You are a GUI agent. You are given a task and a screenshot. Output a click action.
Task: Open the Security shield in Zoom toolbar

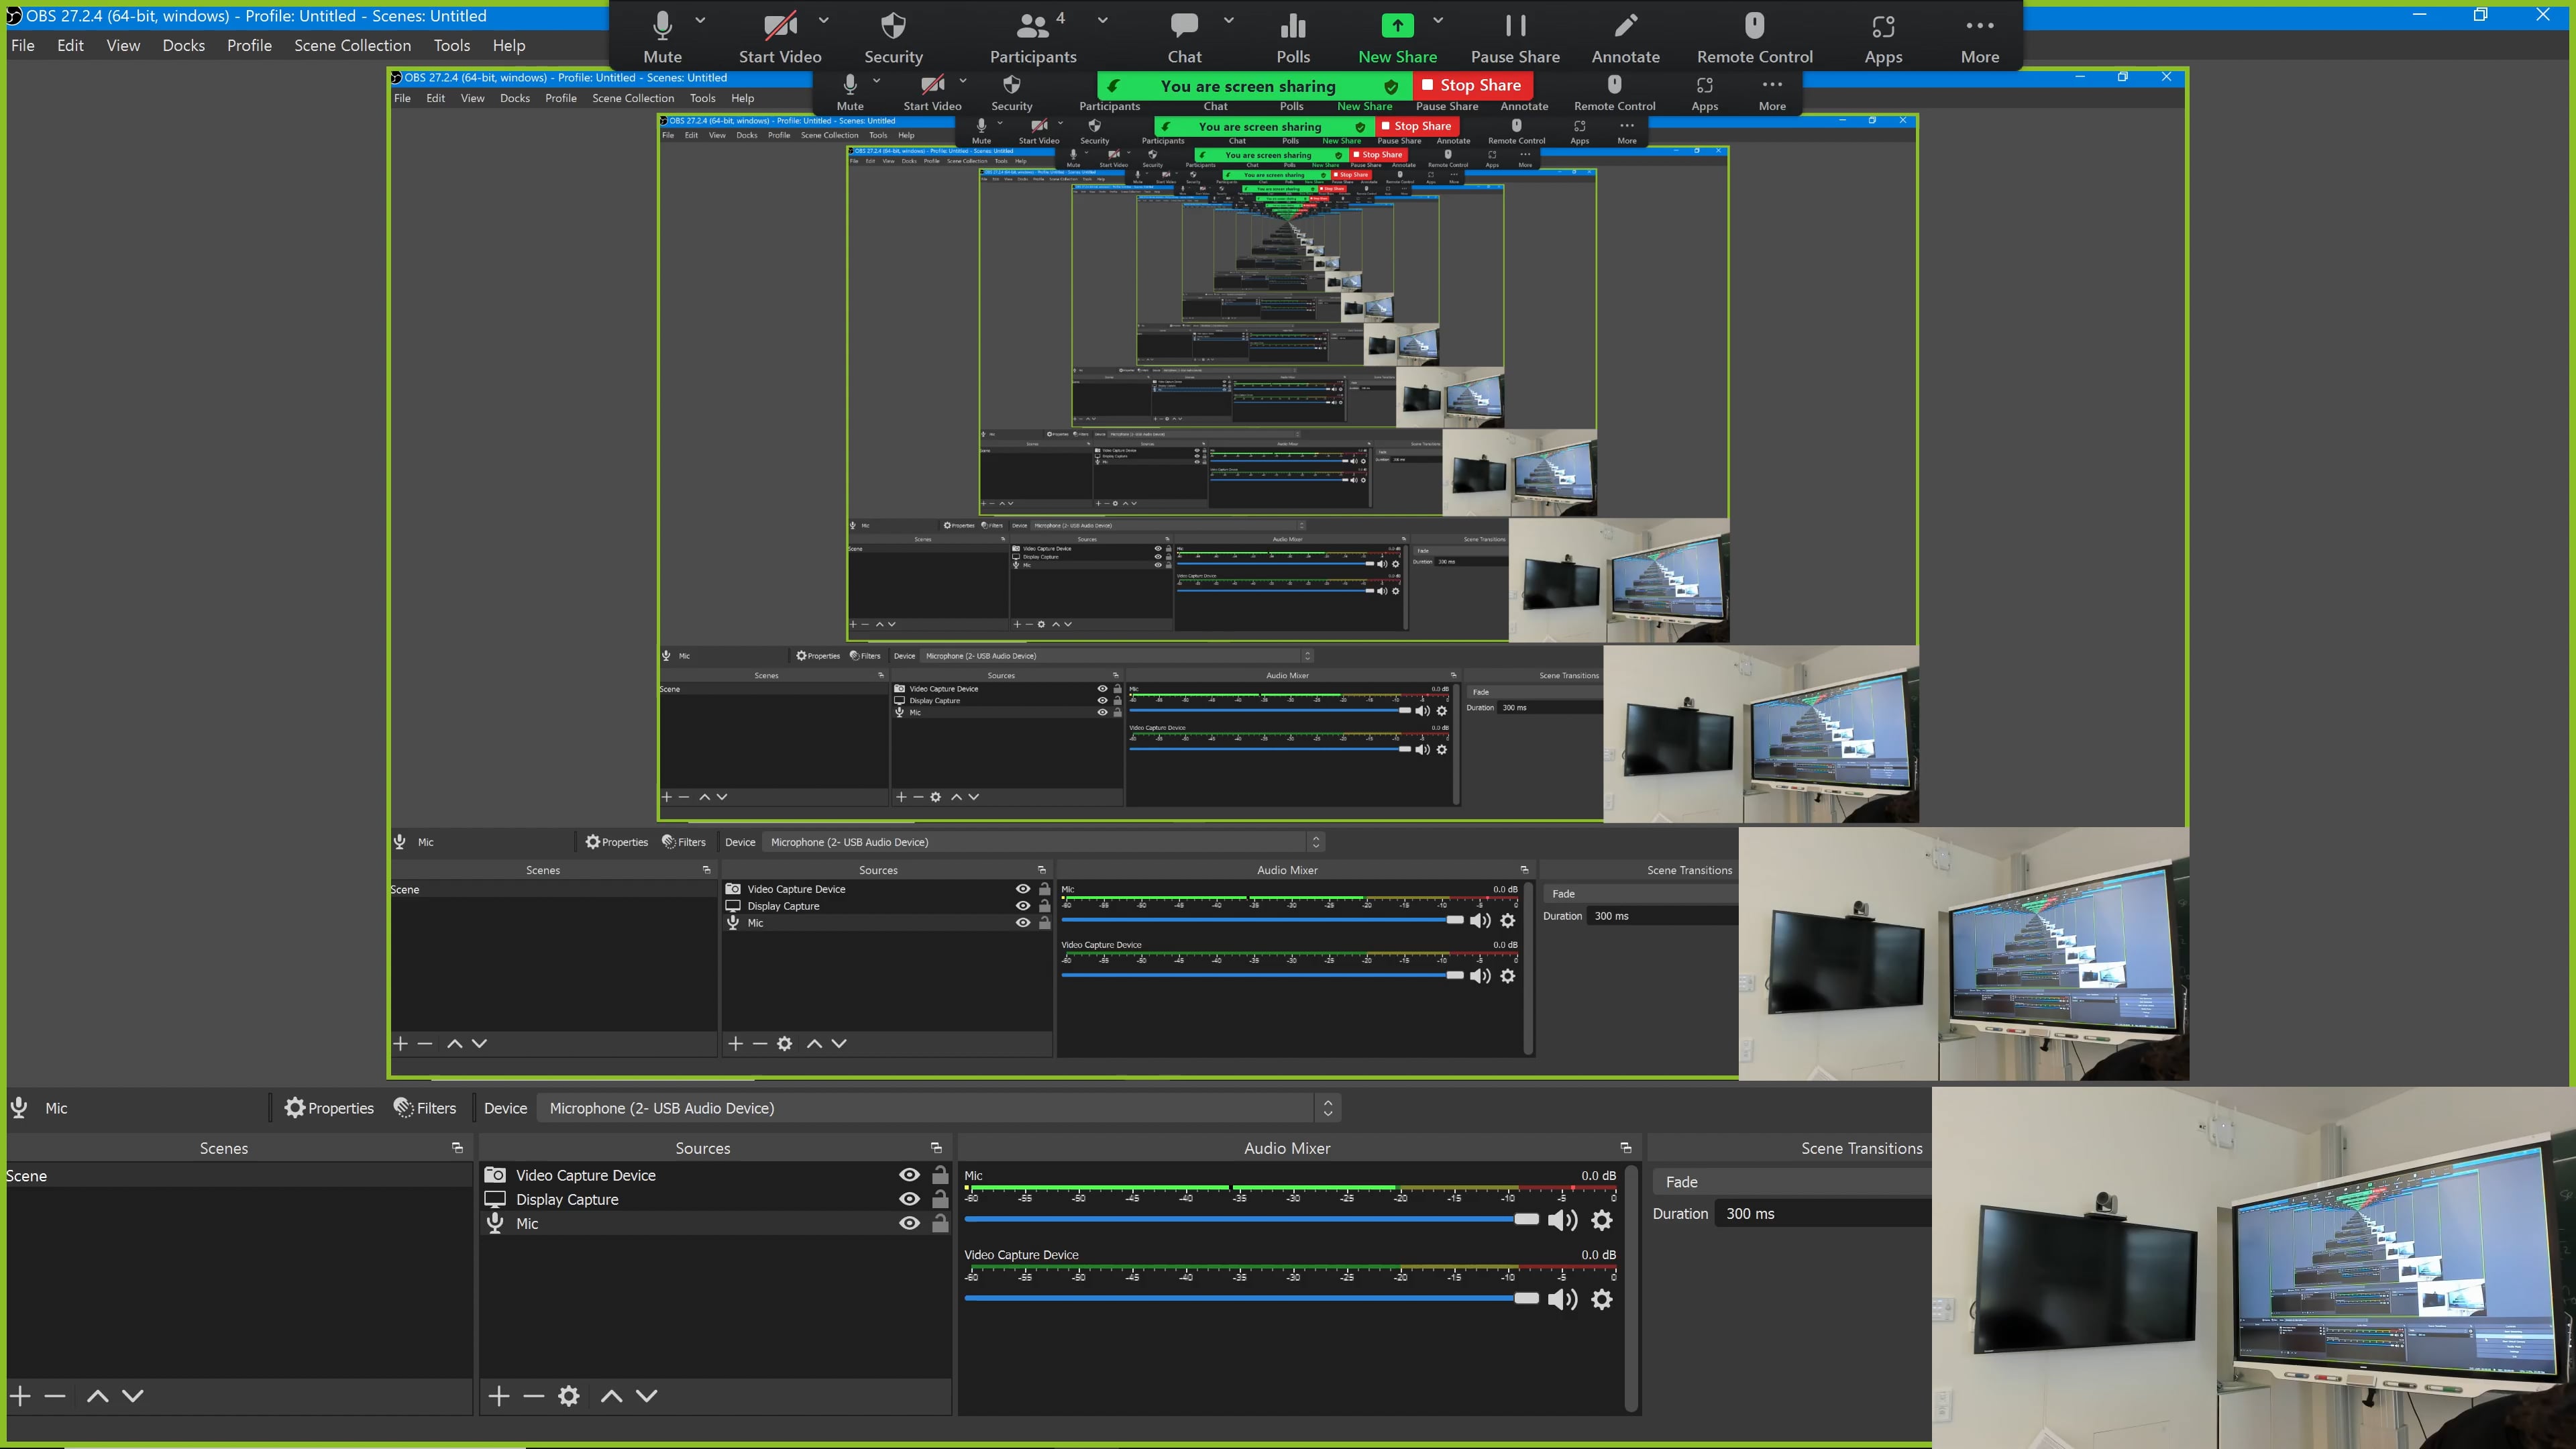[x=893, y=26]
